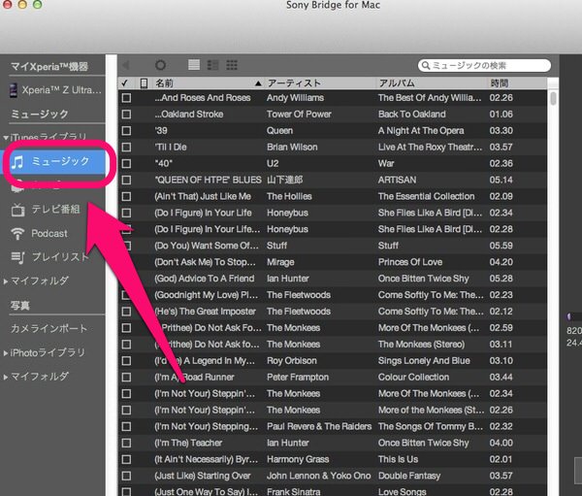Select album A Night At The Opera
Image resolution: width=582 pixels, height=496 pixels.
click(421, 131)
